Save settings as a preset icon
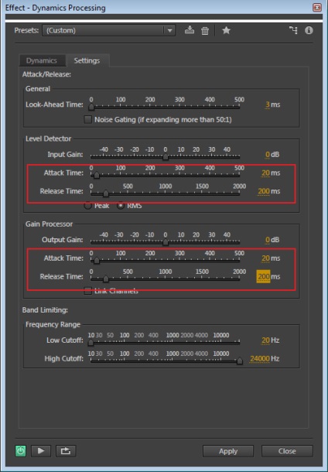 pyautogui.click(x=190, y=30)
